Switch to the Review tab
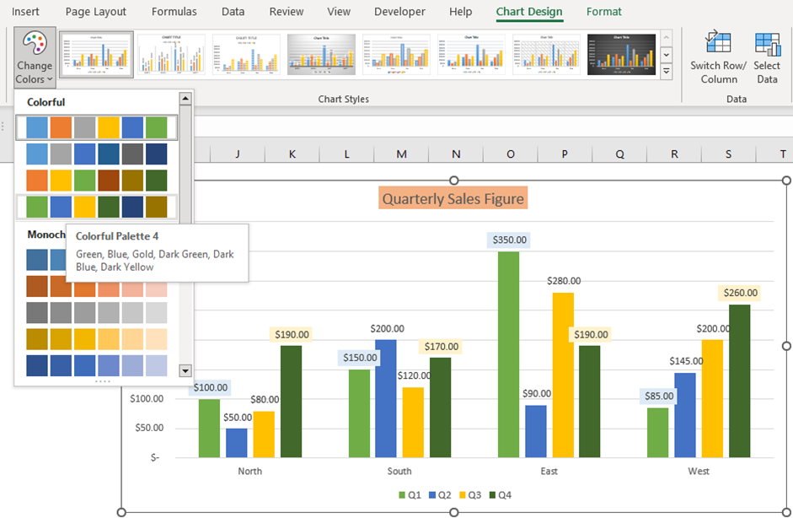Image resolution: width=793 pixels, height=518 pixels. [x=286, y=12]
